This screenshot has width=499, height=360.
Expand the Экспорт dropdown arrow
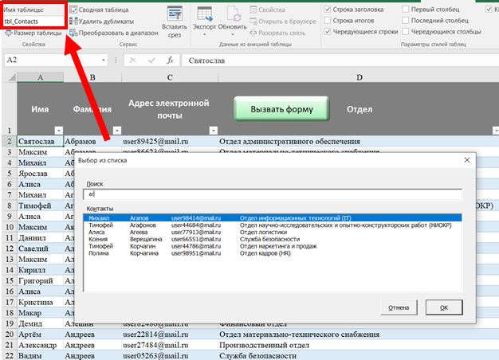tap(204, 34)
